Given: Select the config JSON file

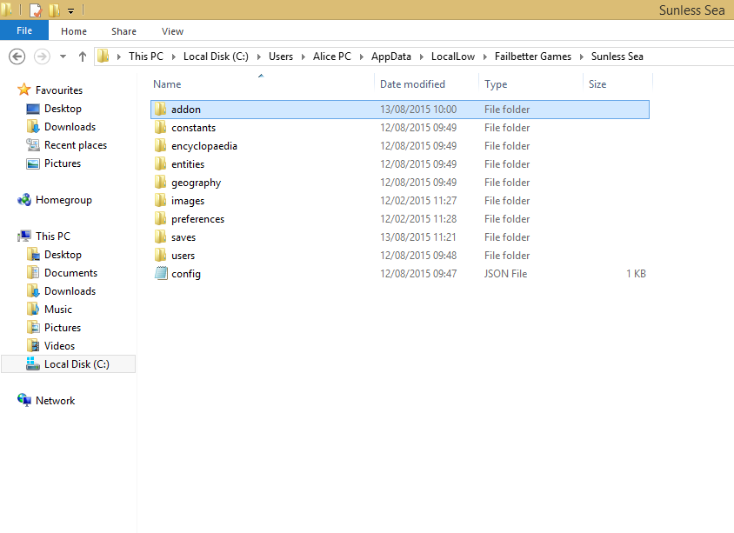Looking at the screenshot, I should coord(400,274).
